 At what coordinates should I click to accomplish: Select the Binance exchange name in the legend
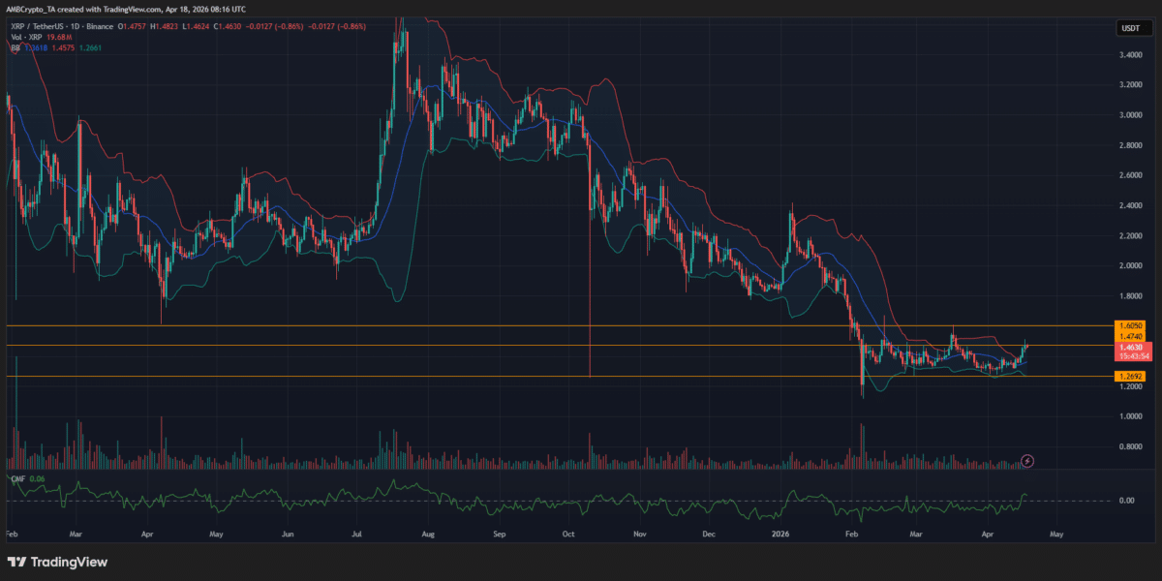[x=102, y=25]
